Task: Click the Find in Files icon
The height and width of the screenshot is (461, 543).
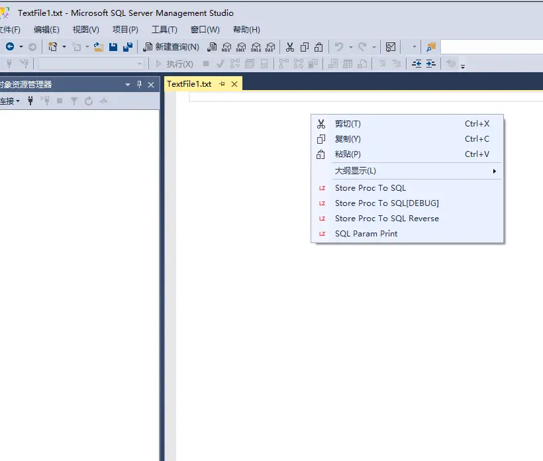Action: (431, 47)
